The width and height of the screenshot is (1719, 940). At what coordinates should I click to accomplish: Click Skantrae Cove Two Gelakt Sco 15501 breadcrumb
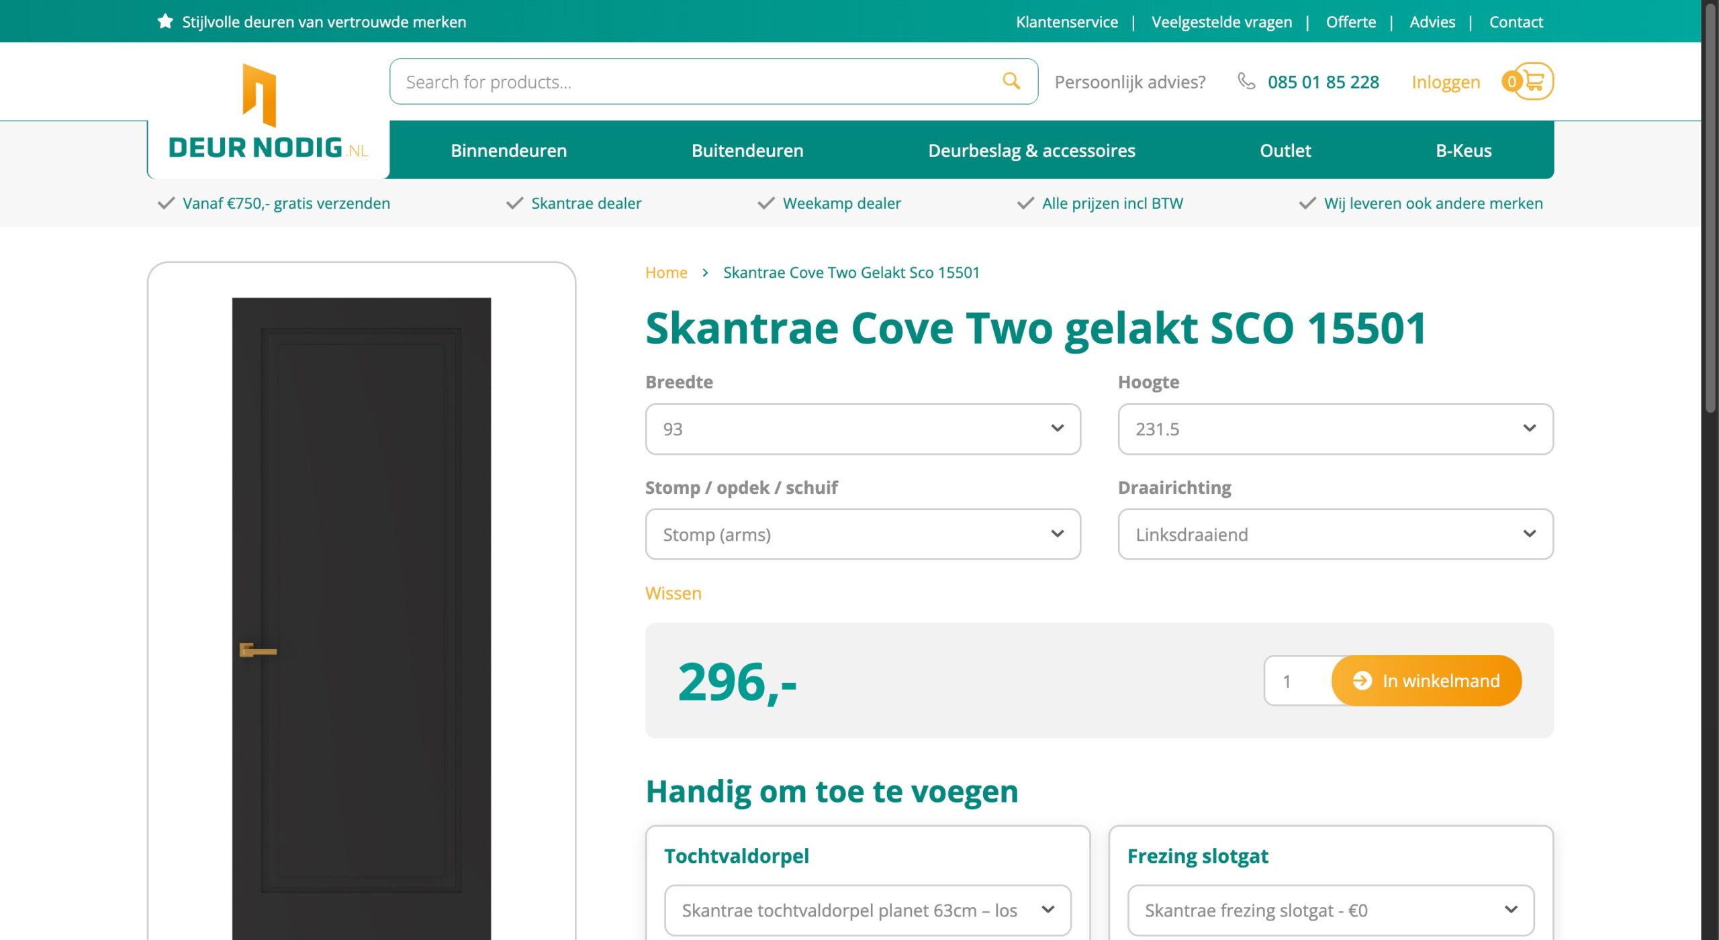coord(851,272)
